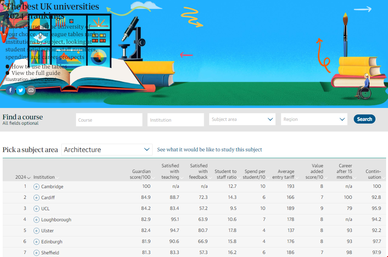This screenshot has width=388, height=257.
Task: Open the Subject area dropdown
Action: click(x=242, y=119)
